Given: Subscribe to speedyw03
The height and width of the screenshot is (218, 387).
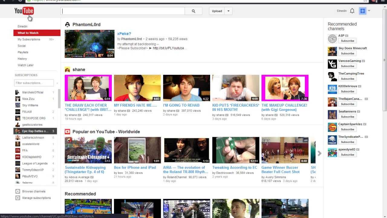Looking at the screenshot, I should 347,155.
